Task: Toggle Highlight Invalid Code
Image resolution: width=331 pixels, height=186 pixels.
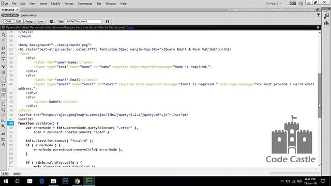Action: [x=3, y=85]
